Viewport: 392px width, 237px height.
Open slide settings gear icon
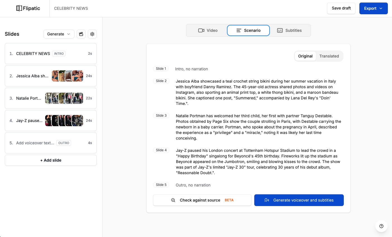click(92, 34)
